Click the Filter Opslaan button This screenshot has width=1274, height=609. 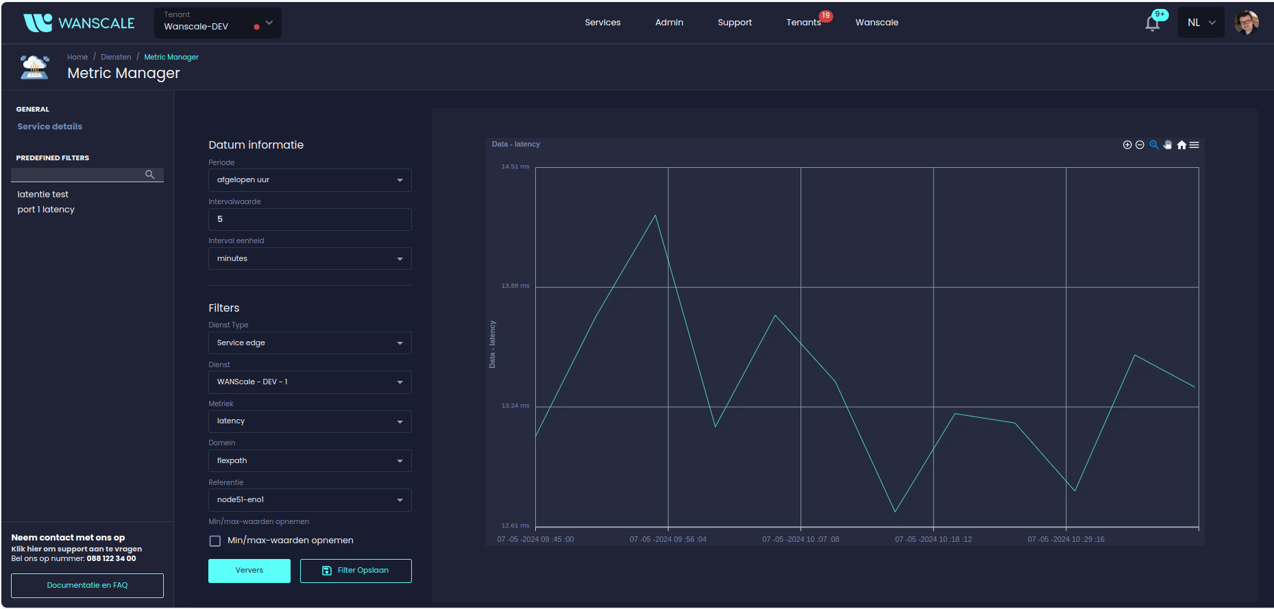(356, 571)
